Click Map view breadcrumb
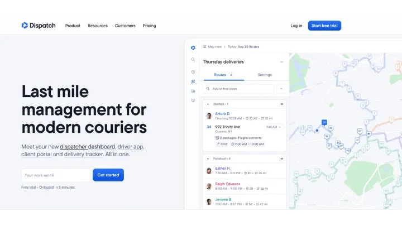Viewport: 402px width, 226px height. tap(214, 47)
